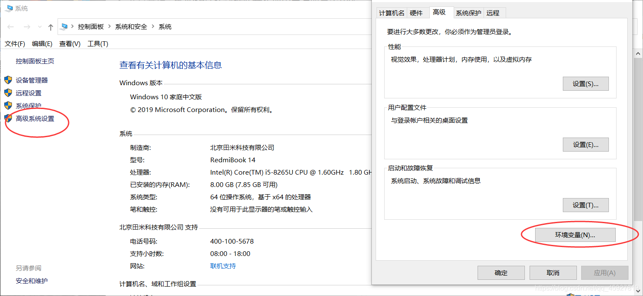The image size is (643, 296).
Task: Open the 远程 tab
Action: pos(493,13)
